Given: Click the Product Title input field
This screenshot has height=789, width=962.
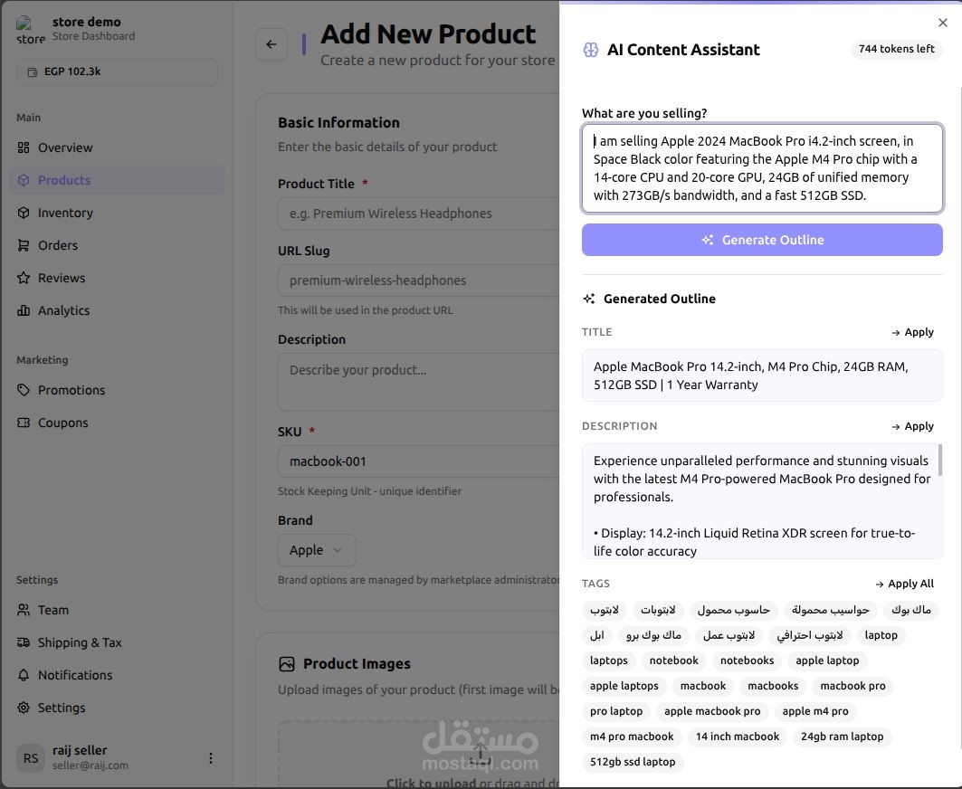Looking at the screenshot, I should (419, 213).
